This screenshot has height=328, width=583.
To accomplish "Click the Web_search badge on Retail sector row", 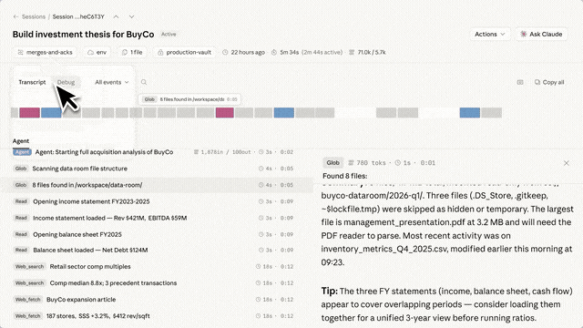I will (x=30, y=267).
